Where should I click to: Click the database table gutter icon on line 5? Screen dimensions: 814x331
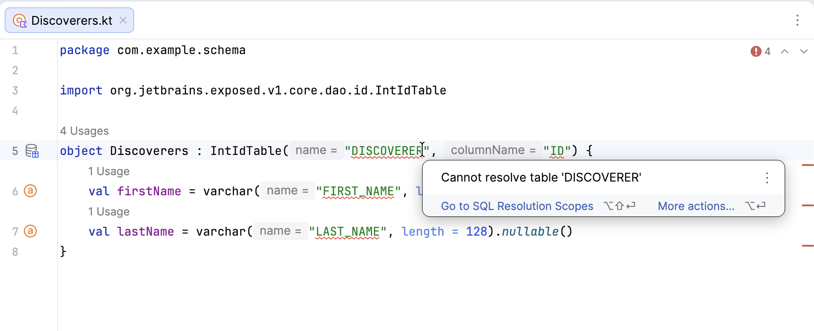pyautogui.click(x=32, y=151)
